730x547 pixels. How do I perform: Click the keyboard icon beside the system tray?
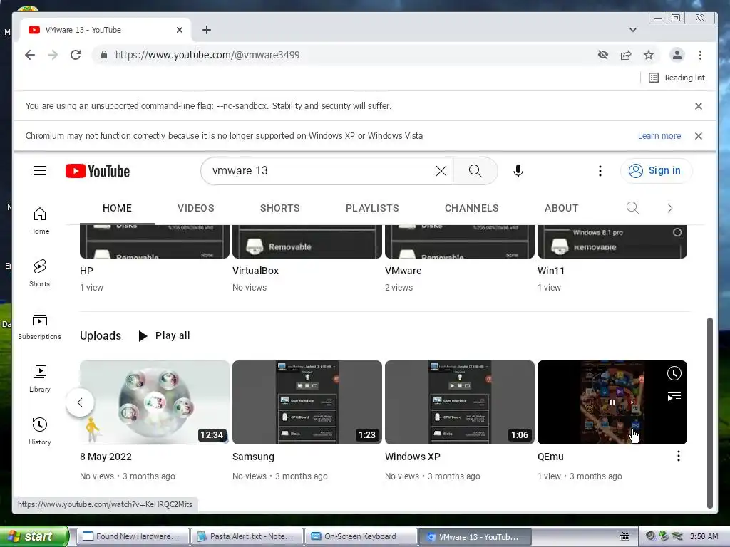(624, 537)
